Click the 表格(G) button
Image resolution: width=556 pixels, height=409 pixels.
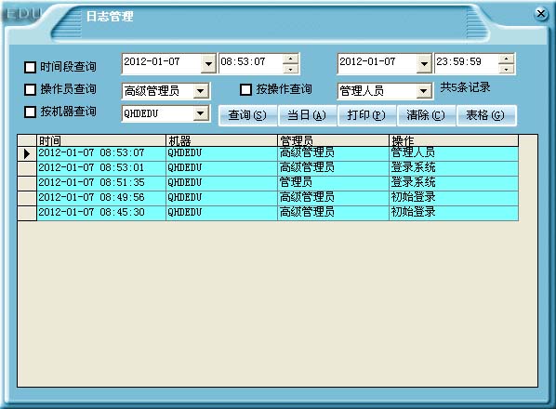tap(485, 115)
